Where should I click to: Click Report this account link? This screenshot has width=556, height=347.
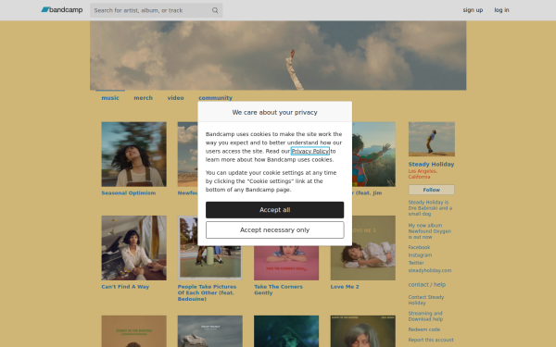pyautogui.click(x=431, y=340)
